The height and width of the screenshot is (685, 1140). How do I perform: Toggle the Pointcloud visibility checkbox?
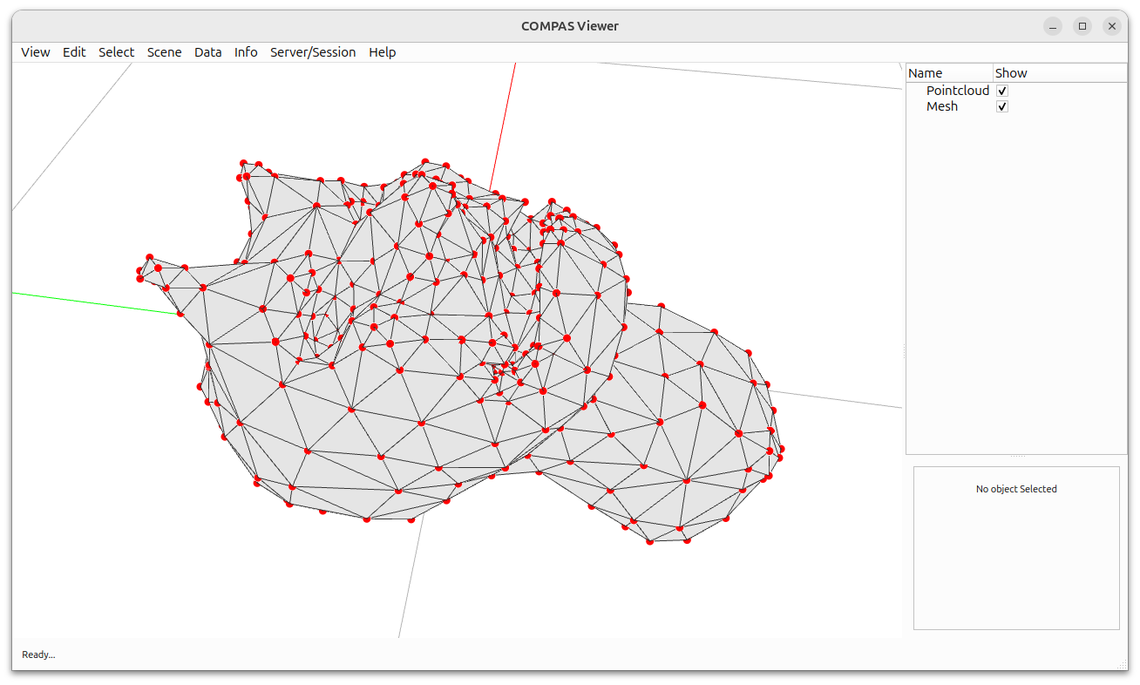point(1001,90)
